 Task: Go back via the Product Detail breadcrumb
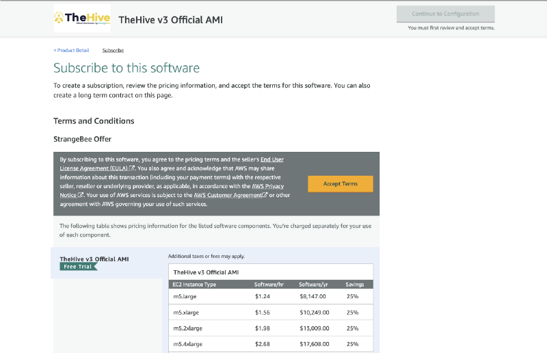click(72, 51)
